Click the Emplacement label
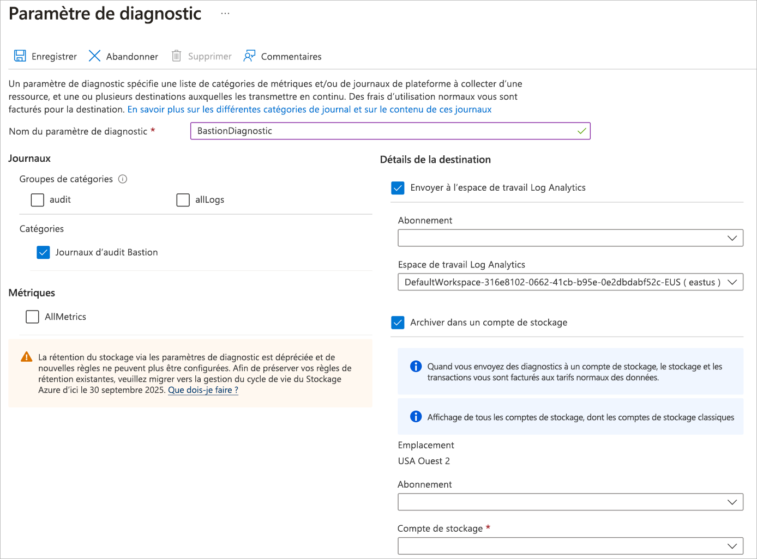Viewport: 757px width, 559px height. coord(426,446)
